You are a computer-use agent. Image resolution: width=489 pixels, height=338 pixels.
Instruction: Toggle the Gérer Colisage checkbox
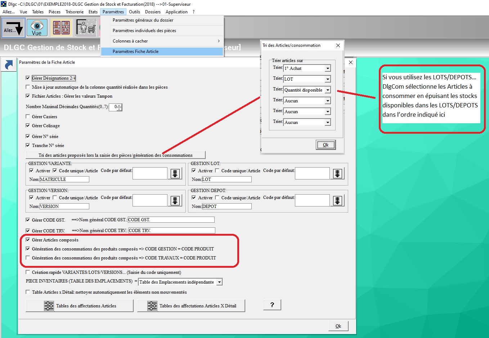pos(28,125)
